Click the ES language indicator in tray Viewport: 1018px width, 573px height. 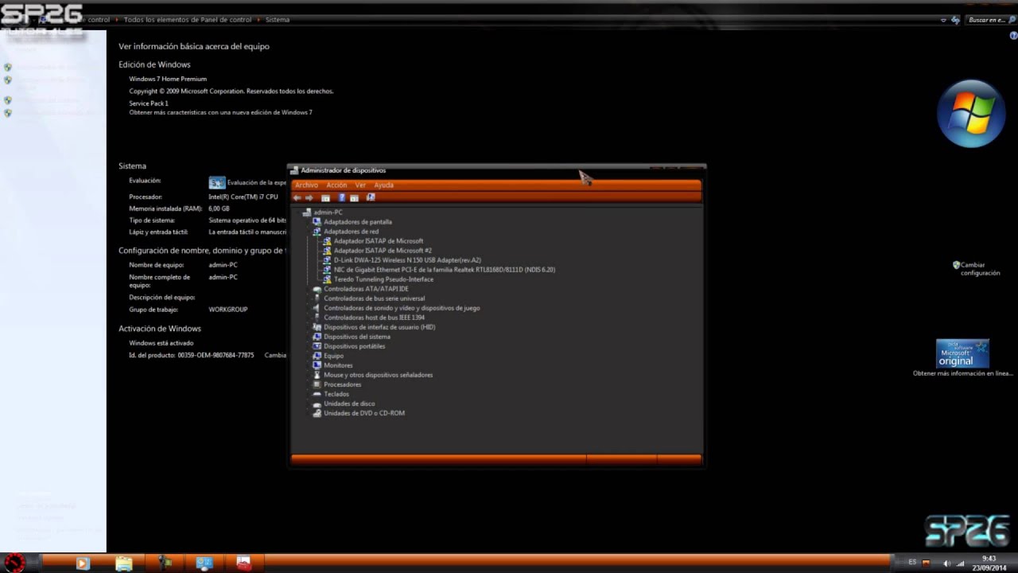[x=912, y=563]
